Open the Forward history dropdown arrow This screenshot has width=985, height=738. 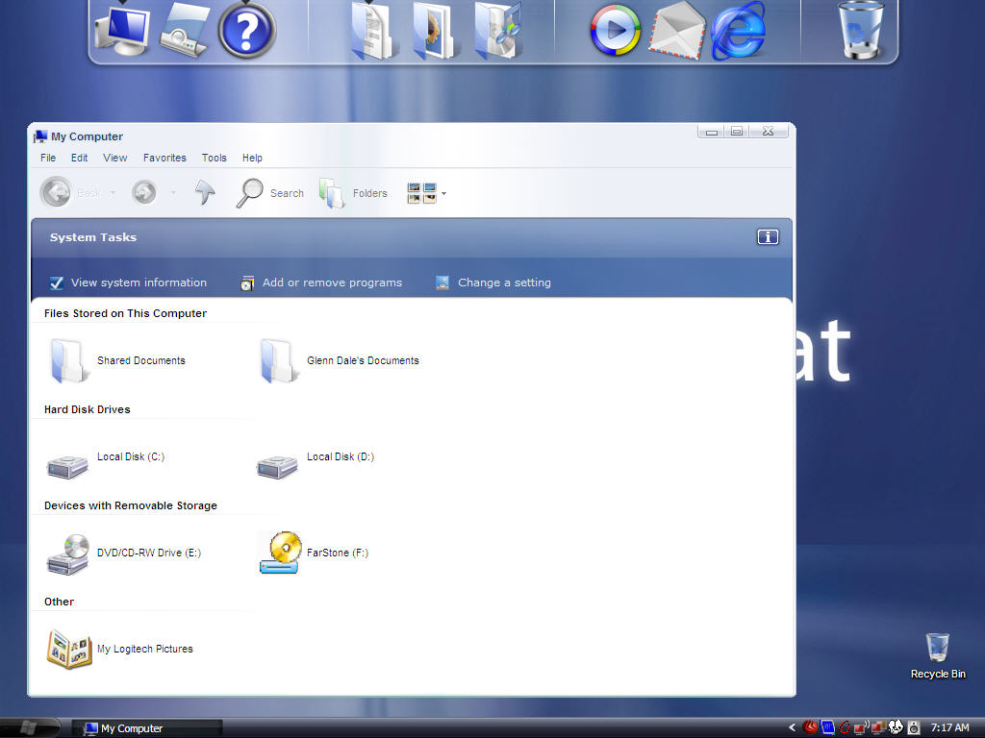point(173,192)
